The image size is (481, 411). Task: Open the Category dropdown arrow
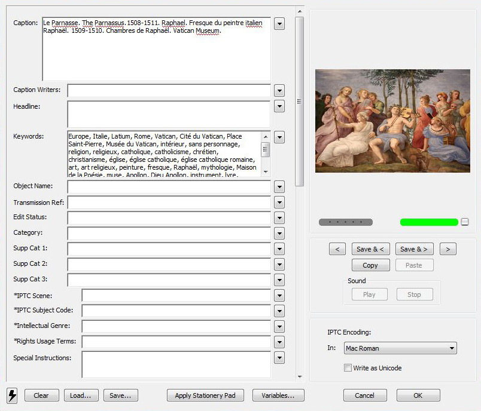(279, 234)
